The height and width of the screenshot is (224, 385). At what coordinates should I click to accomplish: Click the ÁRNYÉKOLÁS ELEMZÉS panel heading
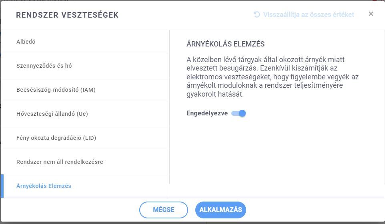[225, 44]
